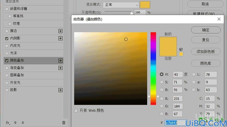
Task: Click the L lightness value field 78
Action: tap(211, 74)
